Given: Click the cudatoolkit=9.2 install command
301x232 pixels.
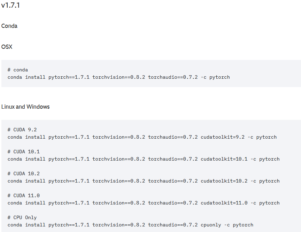Looking at the screenshot, I should click(142, 137).
